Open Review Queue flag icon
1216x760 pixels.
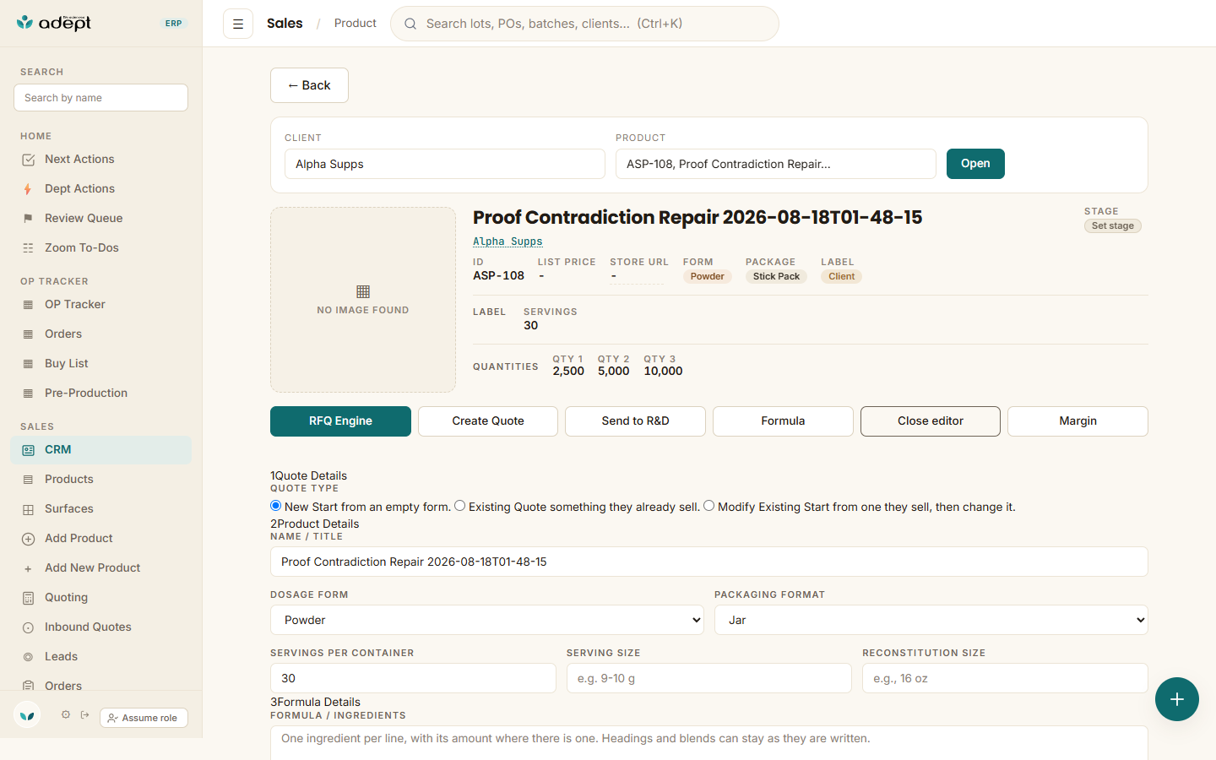[x=28, y=219]
